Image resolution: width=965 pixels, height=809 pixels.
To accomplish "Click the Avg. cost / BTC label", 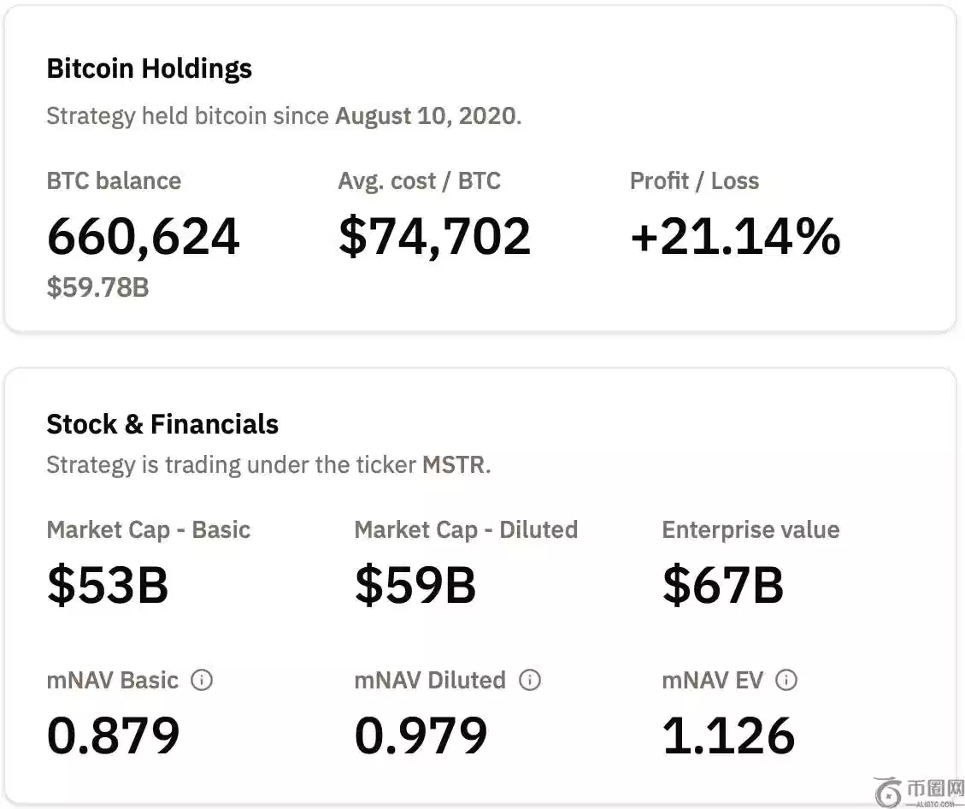I will click(419, 181).
